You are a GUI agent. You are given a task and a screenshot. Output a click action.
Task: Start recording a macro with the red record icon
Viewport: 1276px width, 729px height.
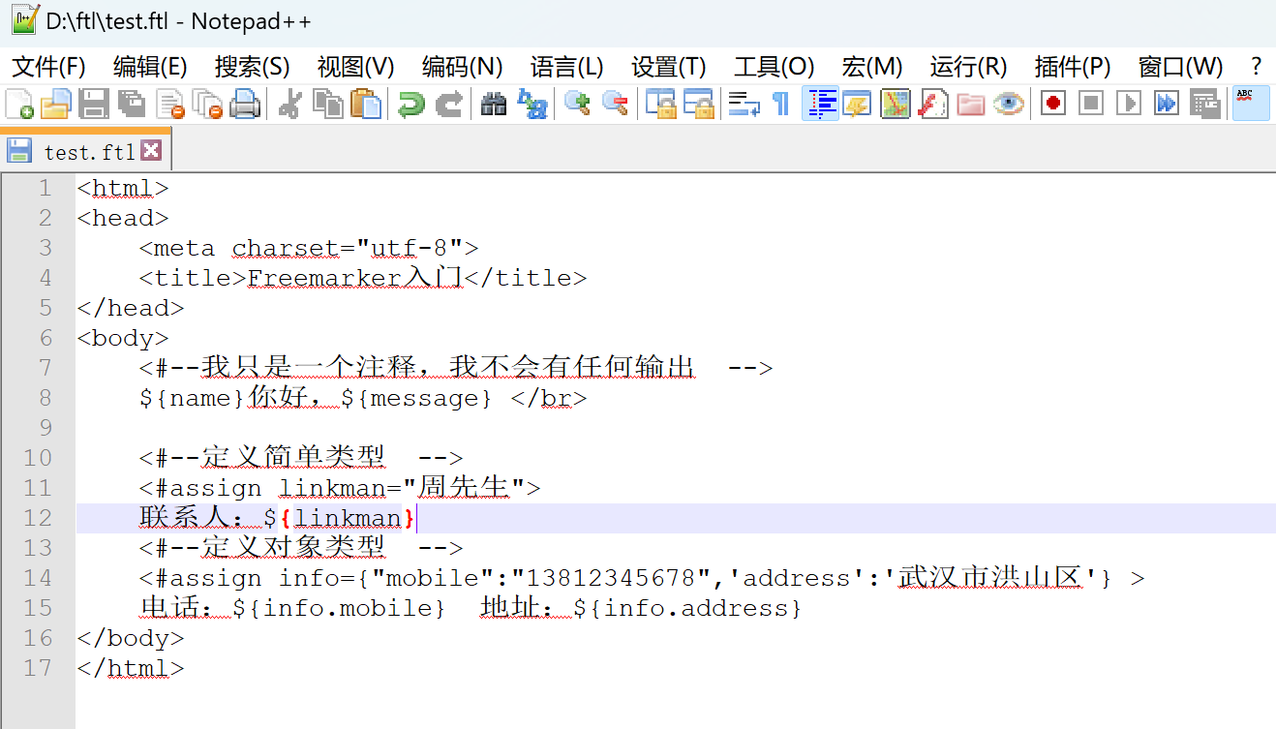(x=1051, y=103)
